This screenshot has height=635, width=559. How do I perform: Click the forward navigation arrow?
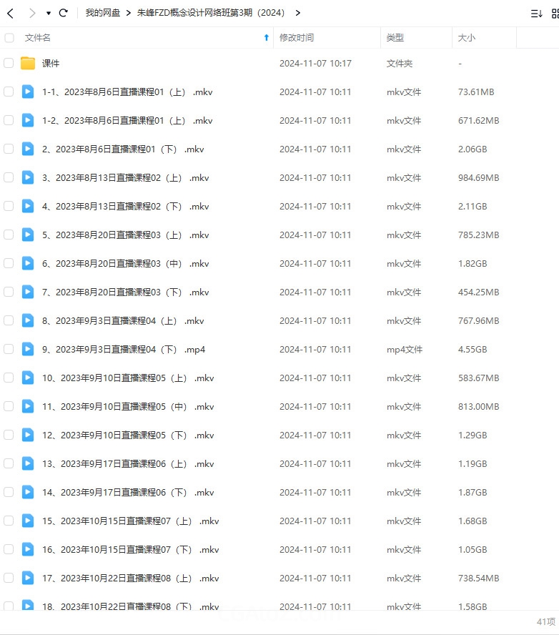pyautogui.click(x=32, y=14)
